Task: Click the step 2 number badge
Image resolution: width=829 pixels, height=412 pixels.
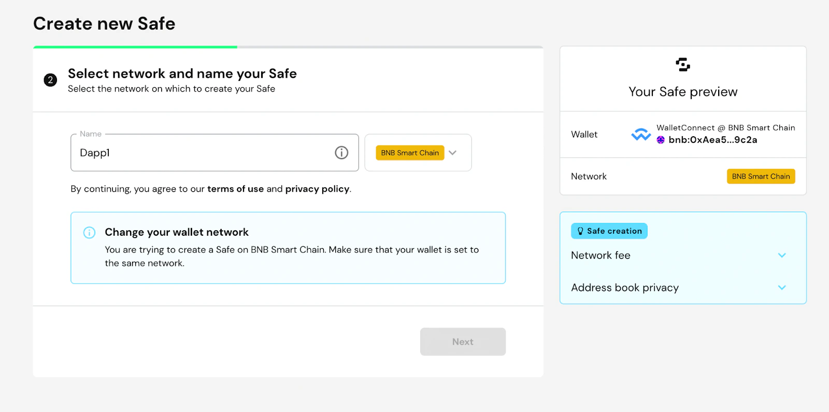Action: click(50, 80)
